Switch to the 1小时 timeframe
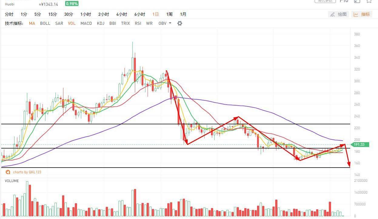The height and width of the screenshot is (219, 378). click(x=85, y=14)
